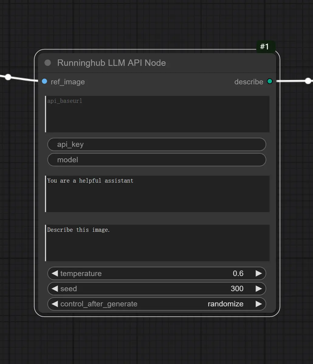Click the seed value 300

click(237, 288)
